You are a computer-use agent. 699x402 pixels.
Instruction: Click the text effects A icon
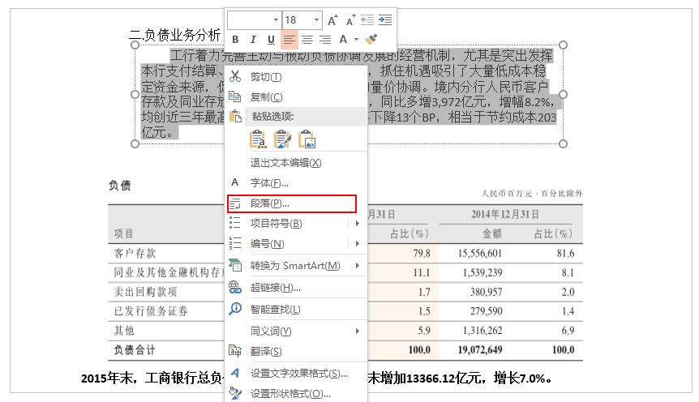click(x=235, y=373)
